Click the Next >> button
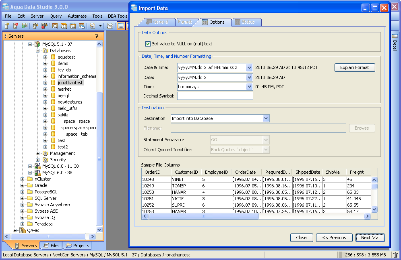 (x=370, y=238)
